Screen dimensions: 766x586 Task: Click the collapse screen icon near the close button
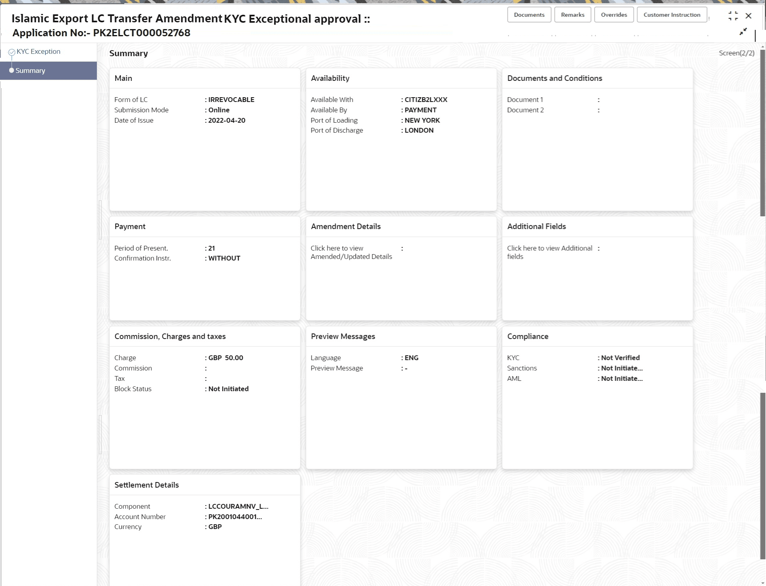[734, 16]
